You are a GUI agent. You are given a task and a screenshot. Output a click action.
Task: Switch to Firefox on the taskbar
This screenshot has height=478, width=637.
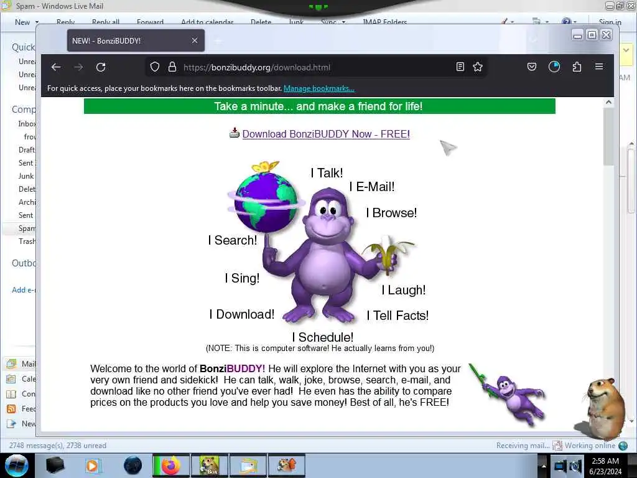pyautogui.click(x=171, y=466)
